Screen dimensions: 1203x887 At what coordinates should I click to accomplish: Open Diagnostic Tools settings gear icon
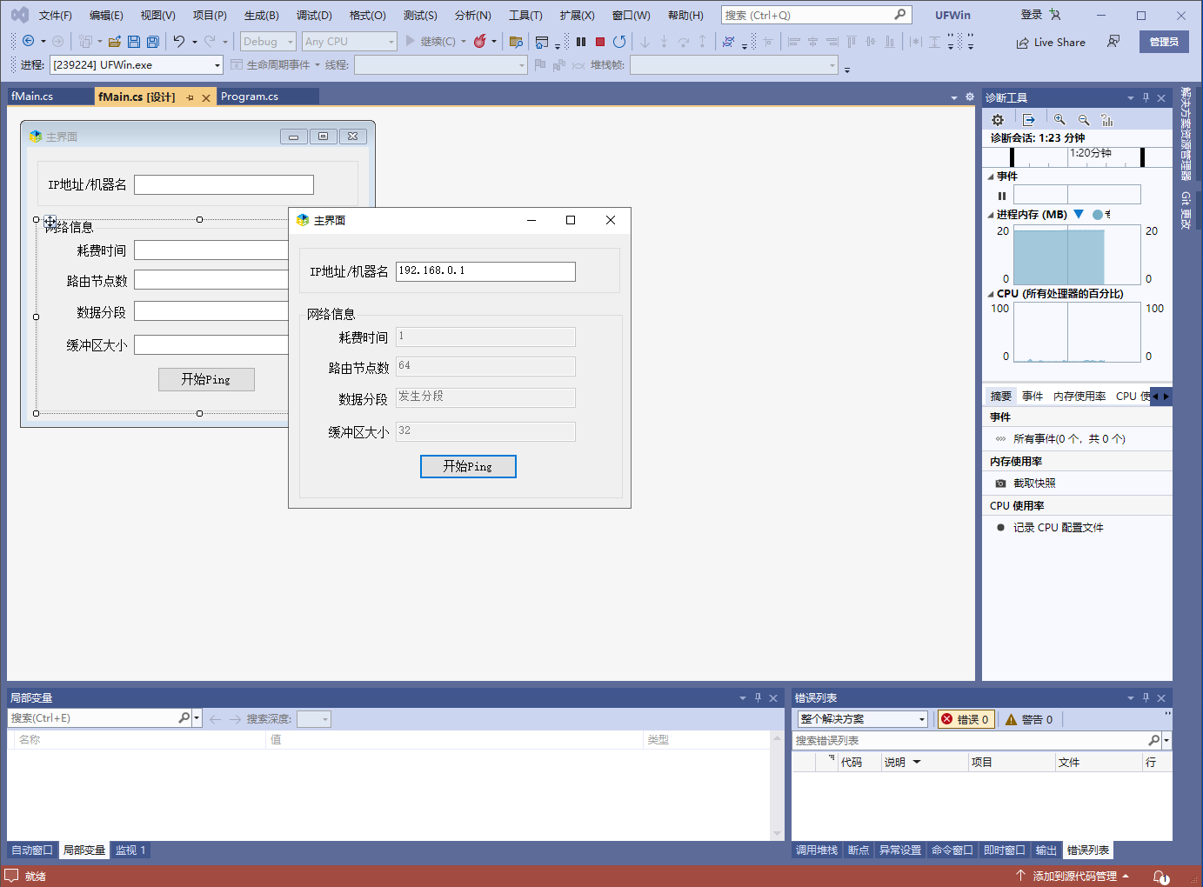(998, 120)
